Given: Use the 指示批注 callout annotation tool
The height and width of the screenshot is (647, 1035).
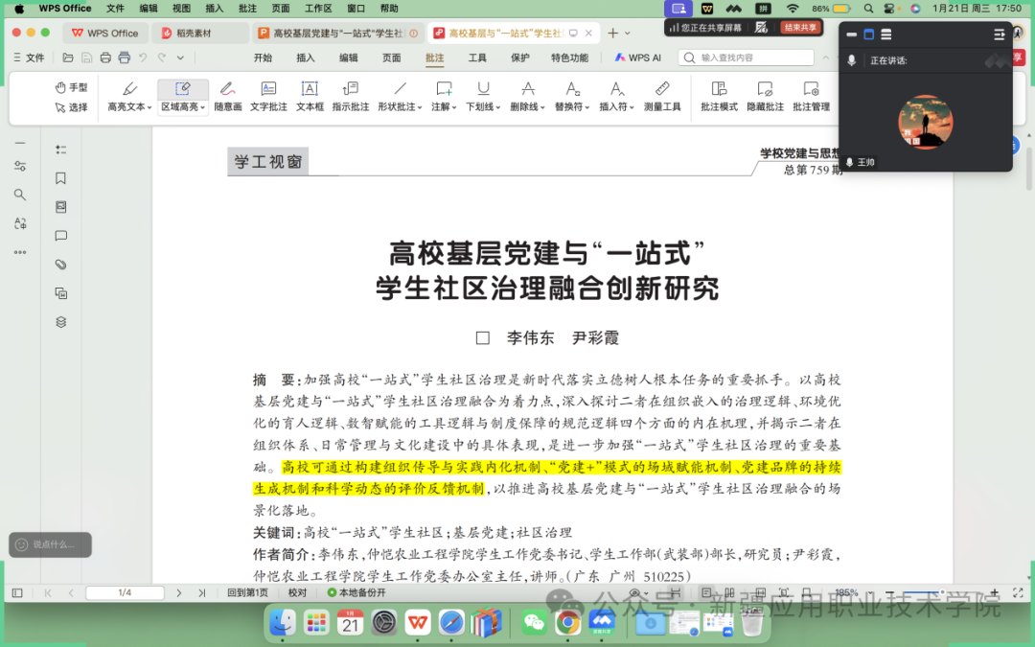Looking at the screenshot, I should point(351,98).
